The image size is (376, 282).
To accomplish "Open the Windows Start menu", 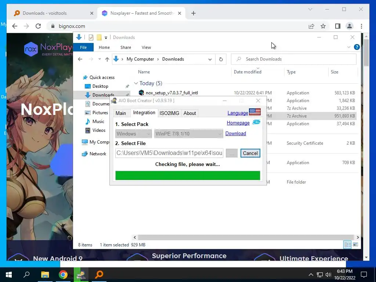I will [9, 274].
